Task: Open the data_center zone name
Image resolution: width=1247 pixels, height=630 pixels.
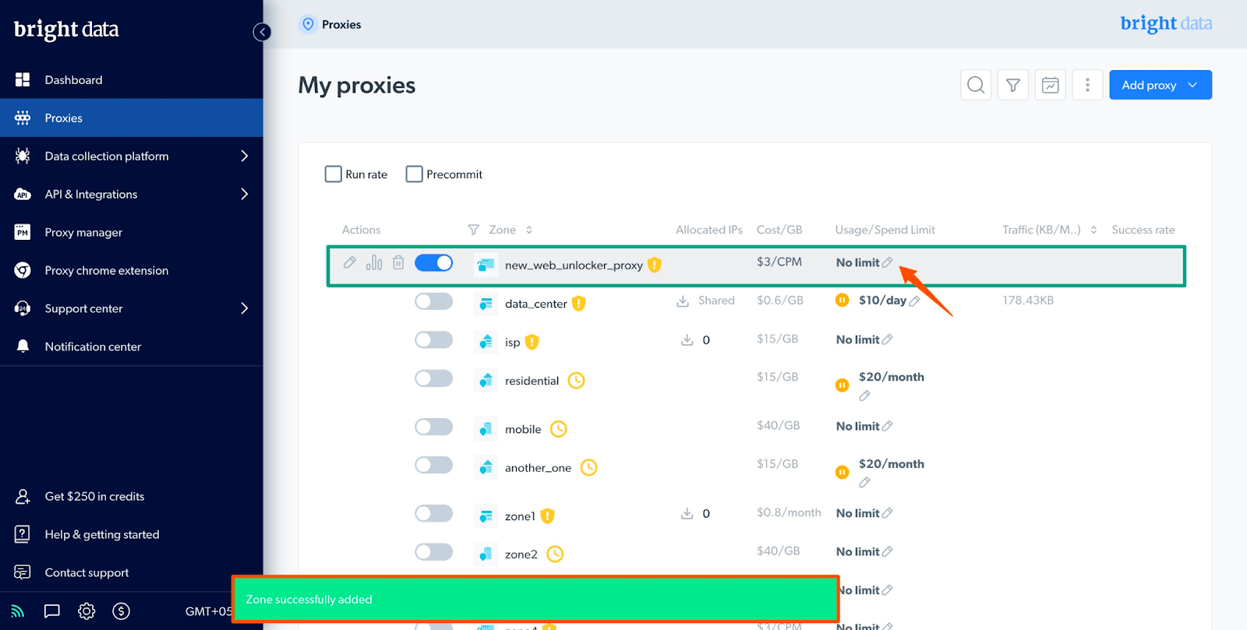Action: coord(536,304)
